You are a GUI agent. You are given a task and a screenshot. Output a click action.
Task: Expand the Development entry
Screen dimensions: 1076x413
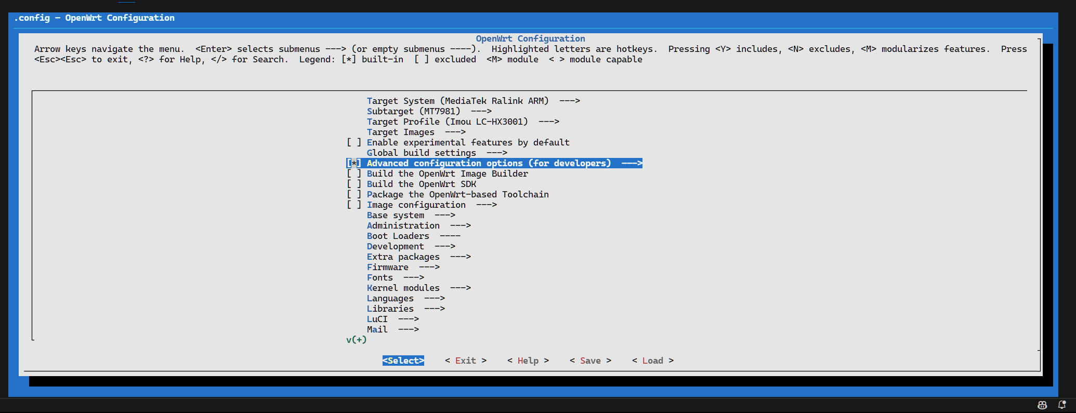click(x=411, y=246)
